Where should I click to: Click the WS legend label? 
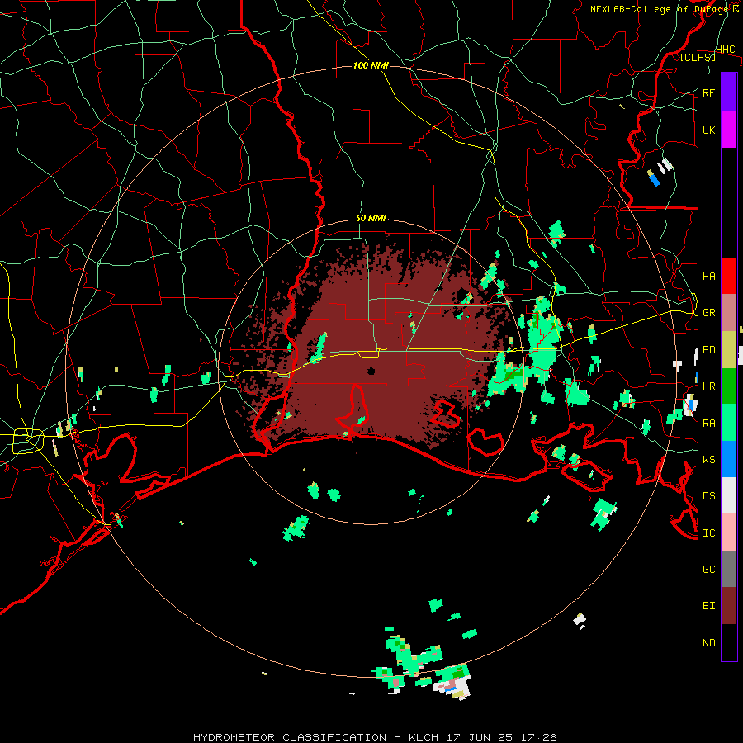[709, 459]
